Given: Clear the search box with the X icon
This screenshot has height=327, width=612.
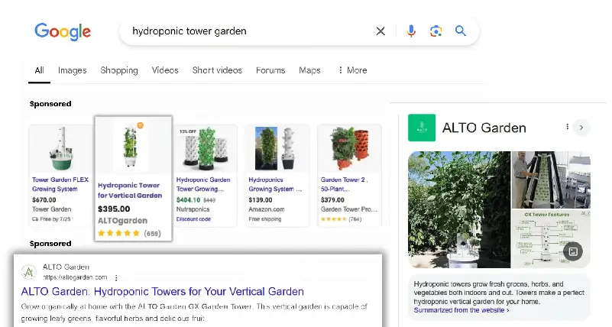Looking at the screenshot, I should 380,31.
